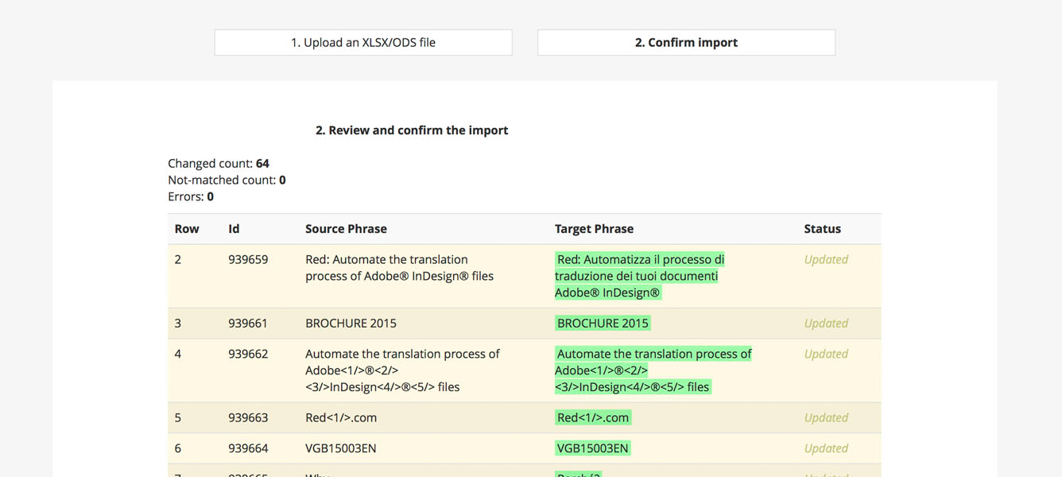Viewport: 1062px width, 477px height.
Task: Select the Id cell 939661
Action: click(x=248, y=324)
